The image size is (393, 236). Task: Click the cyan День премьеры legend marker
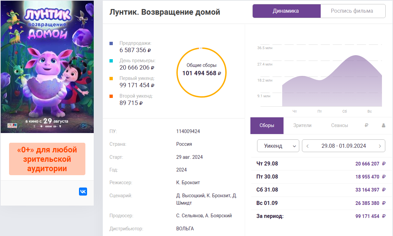coord(111,61)
